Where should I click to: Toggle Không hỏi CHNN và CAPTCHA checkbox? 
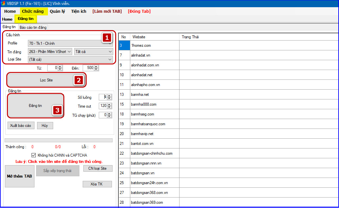point(33,155)
